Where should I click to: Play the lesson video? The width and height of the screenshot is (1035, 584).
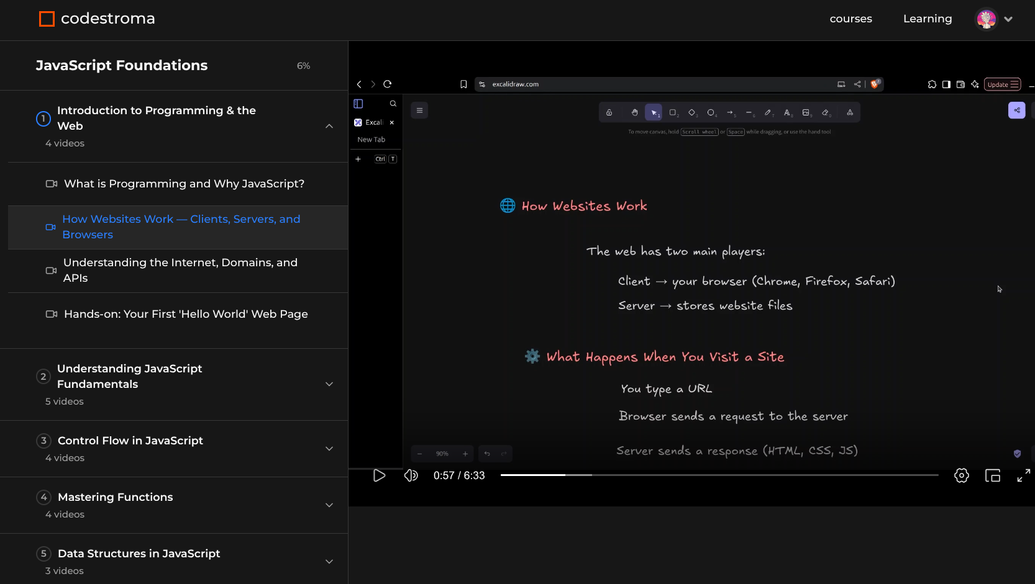379,475
